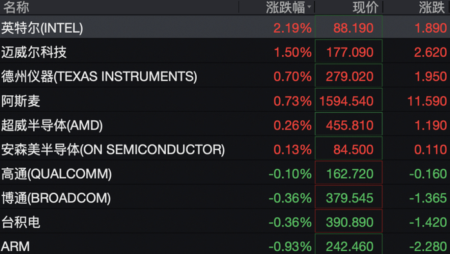Viewport: 450px width, 254px height.
Task: Click AMD's 0.26% change value
Action: (x=292, y=125)
